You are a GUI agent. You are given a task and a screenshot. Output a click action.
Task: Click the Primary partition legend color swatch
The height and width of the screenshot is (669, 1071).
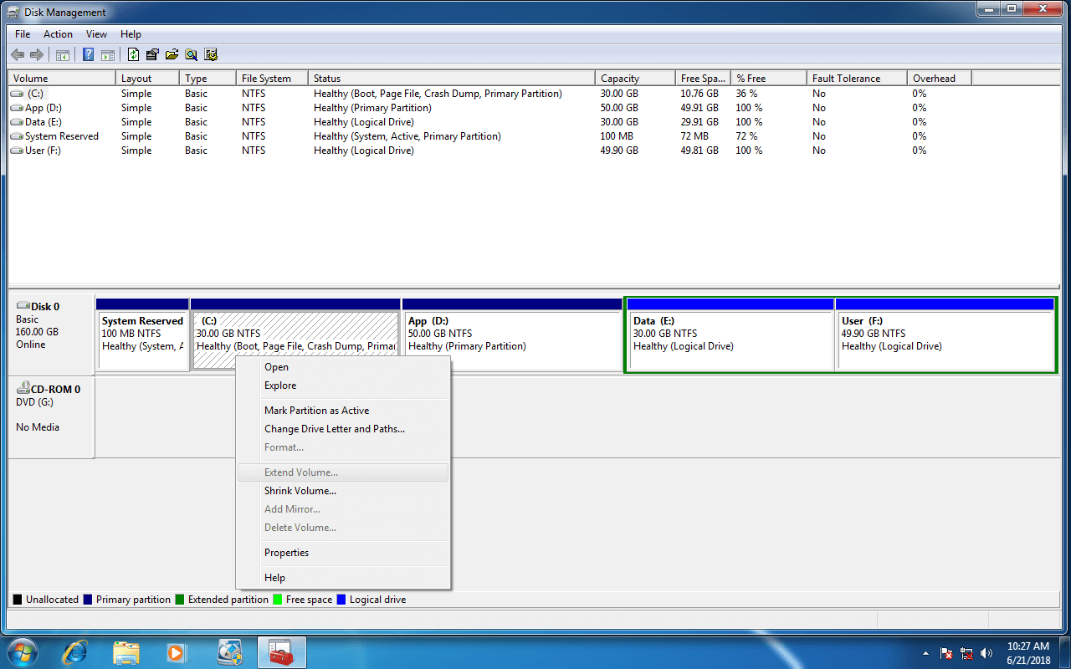88,600
